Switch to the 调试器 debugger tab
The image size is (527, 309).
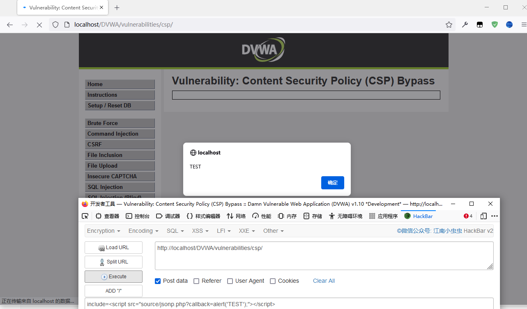tap(168, 216)
